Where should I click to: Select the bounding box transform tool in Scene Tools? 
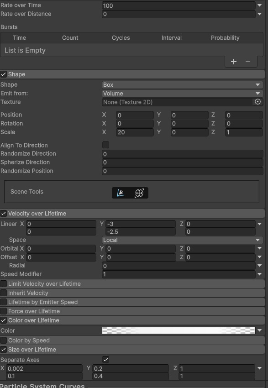pyautogui.click(x=139, y=193)
